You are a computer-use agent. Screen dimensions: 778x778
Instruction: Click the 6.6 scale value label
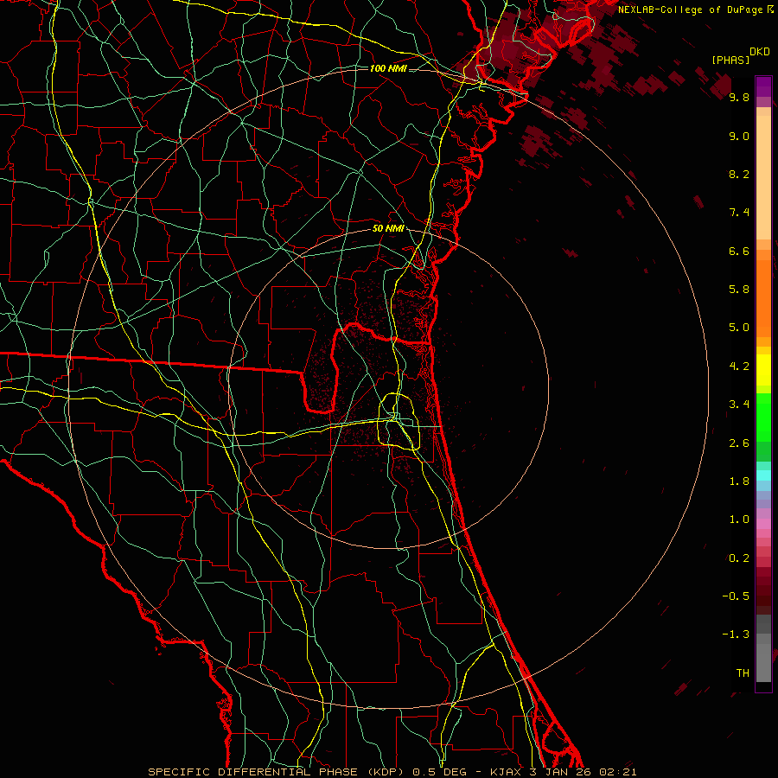[x=739, y=251]
